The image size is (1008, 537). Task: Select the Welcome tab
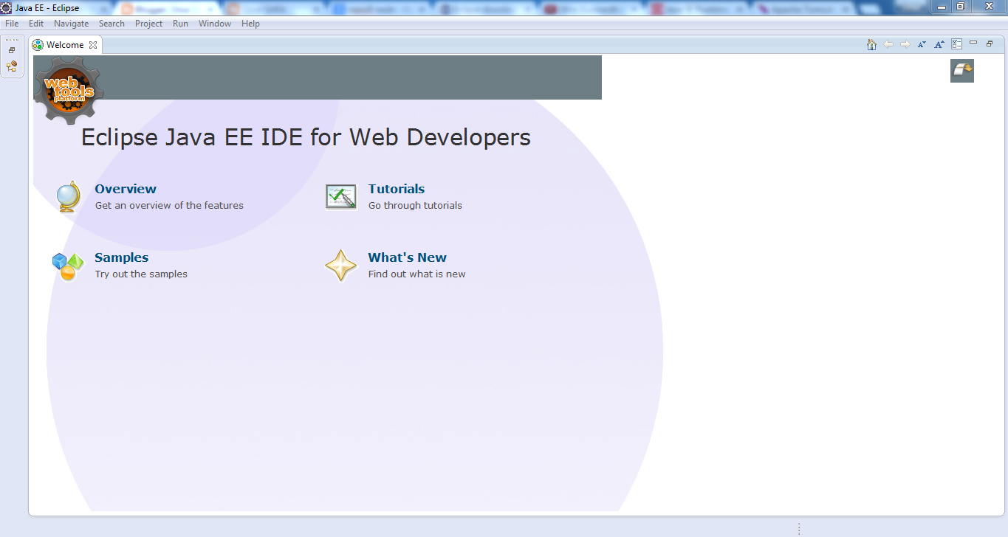(x=65, y=45)
